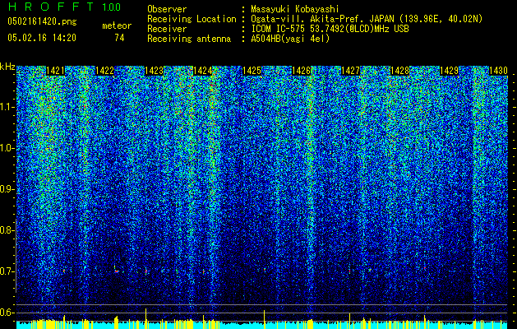Viewport: 517px width, 329px height.
Task: Click the 1424 time marker label
Action: point(202,71)
